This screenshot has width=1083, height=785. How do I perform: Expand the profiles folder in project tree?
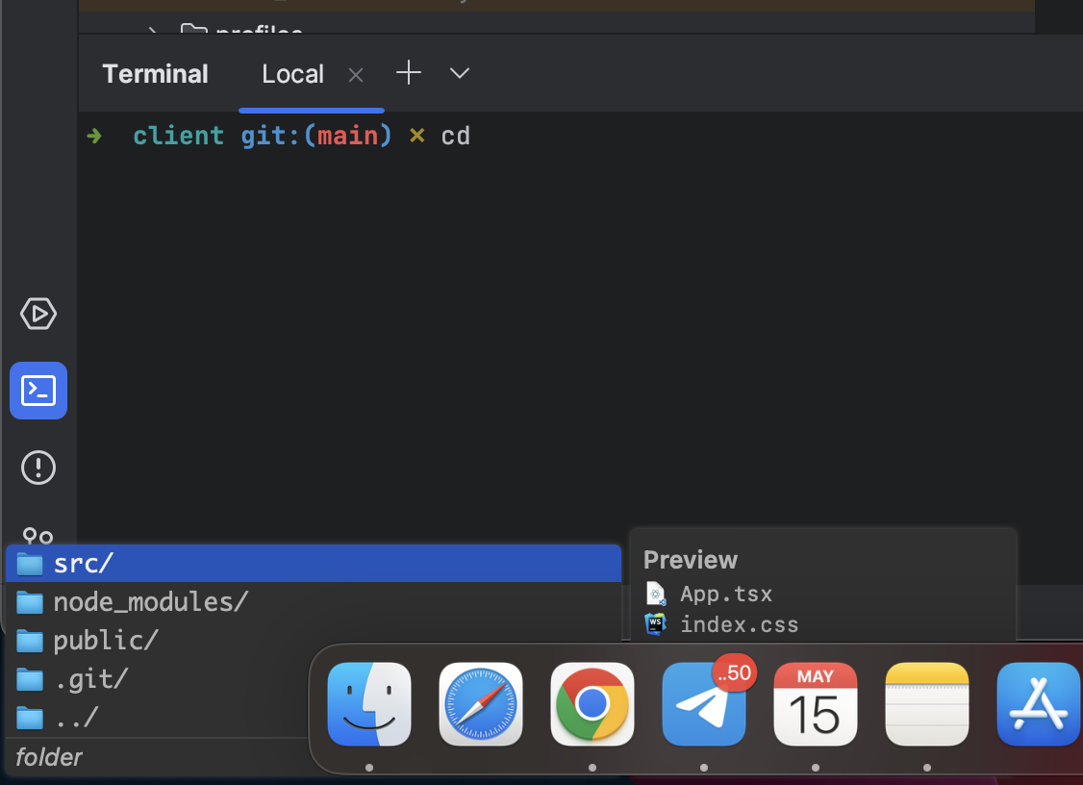[x=153, y=31]
